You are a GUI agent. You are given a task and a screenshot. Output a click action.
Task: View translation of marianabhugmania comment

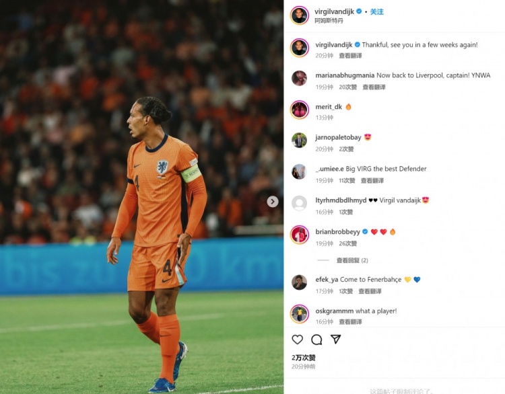[374, 87]
